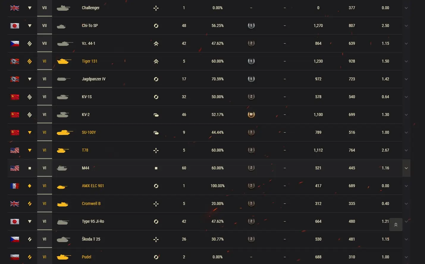Image resolution: width=425 pixels, height=264 pixels.
Task: Select the Jagdpanzer IV tank name
Action: pyautogui.click(x=93, y=79)
